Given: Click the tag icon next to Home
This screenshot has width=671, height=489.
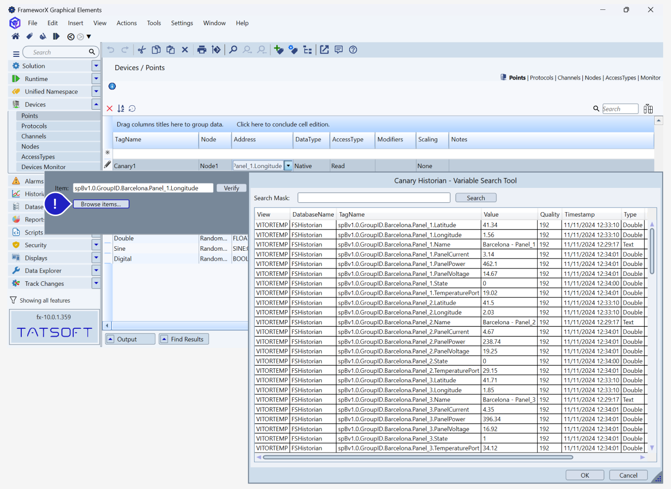Looking at the screenshot, I should (x=30, y=36).
